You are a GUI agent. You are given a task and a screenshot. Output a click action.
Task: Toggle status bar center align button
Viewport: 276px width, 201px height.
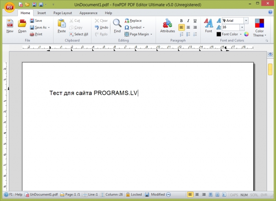tap(197, 194)
